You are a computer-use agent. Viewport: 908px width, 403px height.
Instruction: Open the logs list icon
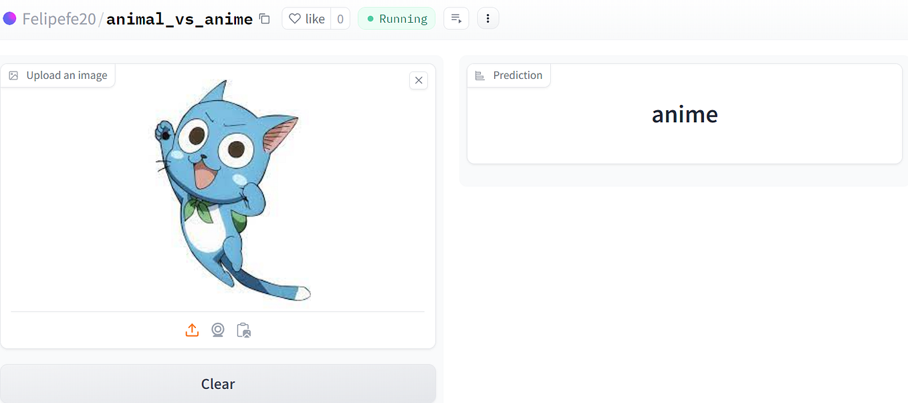click(x=457, y=19)
